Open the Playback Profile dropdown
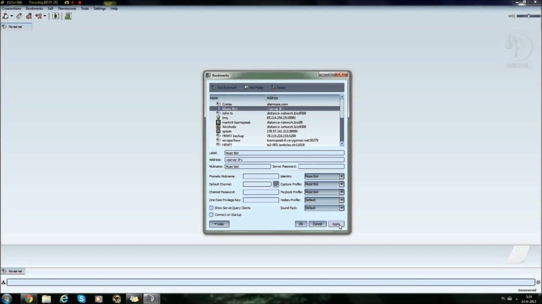 coord(324,192)
